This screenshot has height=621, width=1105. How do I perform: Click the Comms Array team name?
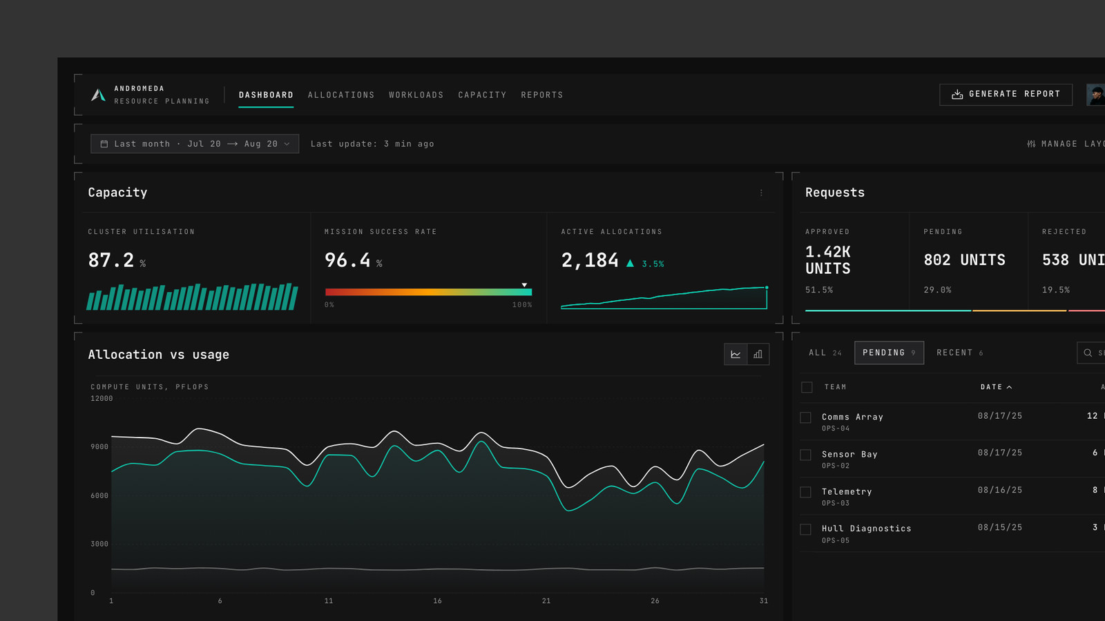click(x=852, y=417)
